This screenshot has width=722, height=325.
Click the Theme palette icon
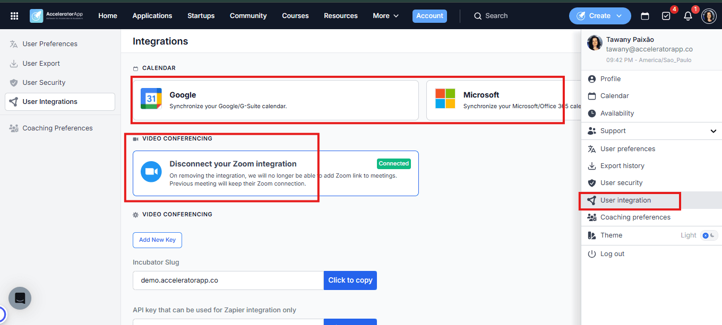click(592, 235)
